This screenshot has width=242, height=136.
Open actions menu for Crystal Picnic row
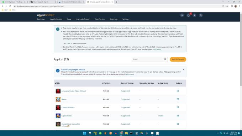178,116
